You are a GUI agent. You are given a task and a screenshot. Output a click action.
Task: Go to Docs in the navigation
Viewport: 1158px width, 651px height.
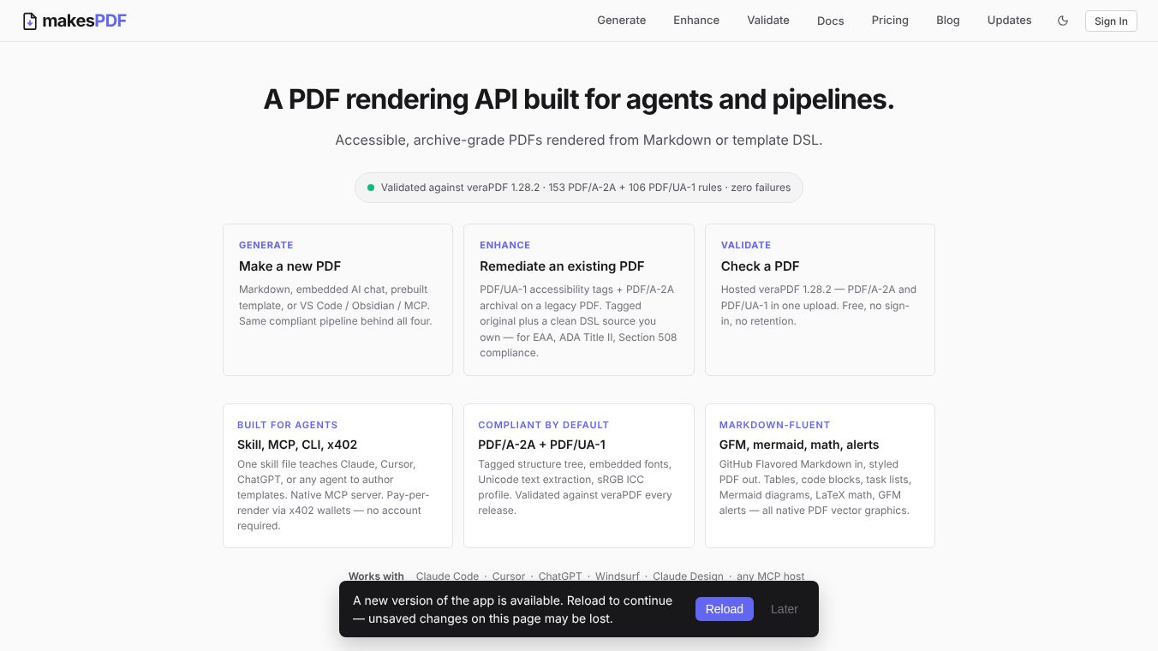tap(831, 21)
